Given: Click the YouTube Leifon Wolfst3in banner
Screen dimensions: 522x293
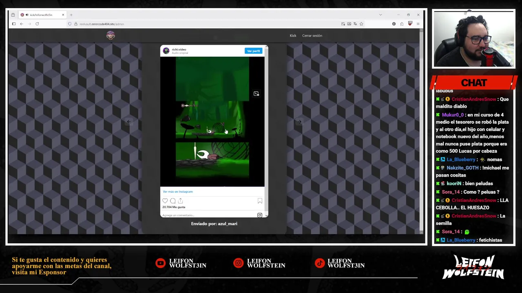Looking at the screenshot, I should (x=181, y=263).
